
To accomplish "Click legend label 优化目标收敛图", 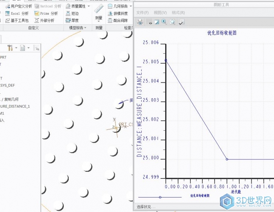I will 200,196.
